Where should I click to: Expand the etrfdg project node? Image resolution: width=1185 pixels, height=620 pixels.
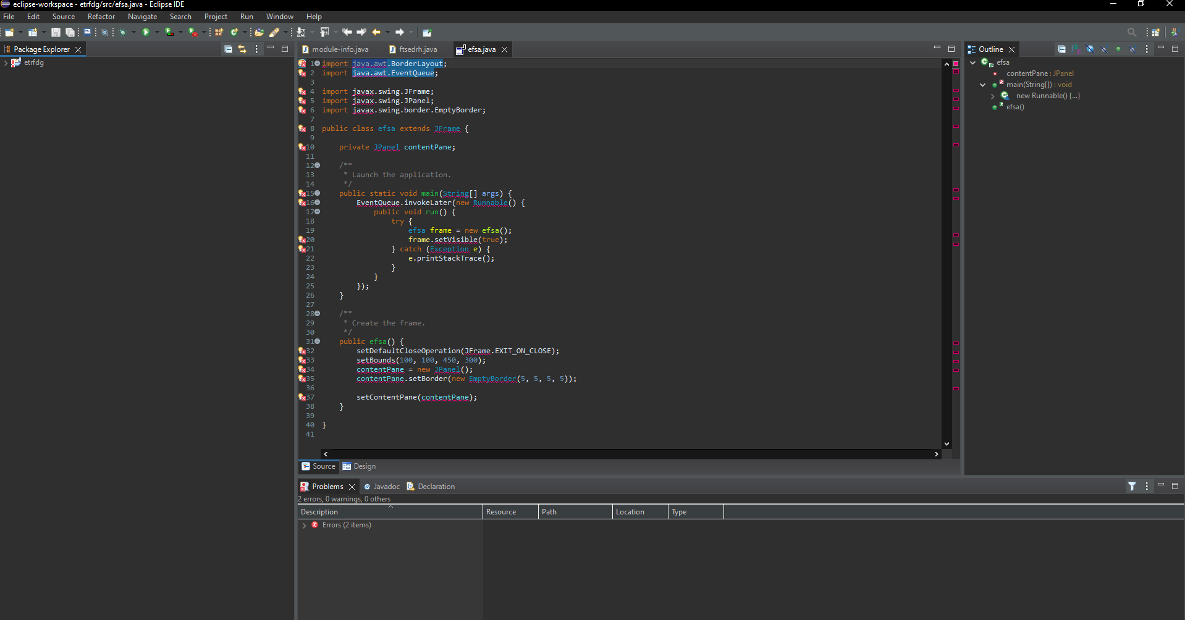pyautogui.click(x=6, y=63)
